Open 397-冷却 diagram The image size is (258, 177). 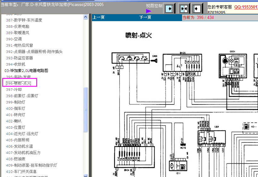click(14, 90)
